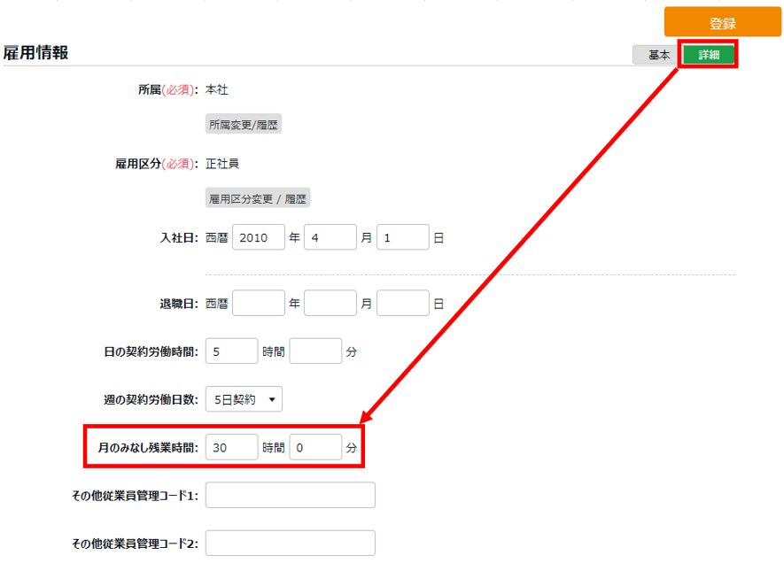This screenshot has width=784, height=563.
Task: Click the 入社日 year field showing 2010
Action: click(259, 237)
